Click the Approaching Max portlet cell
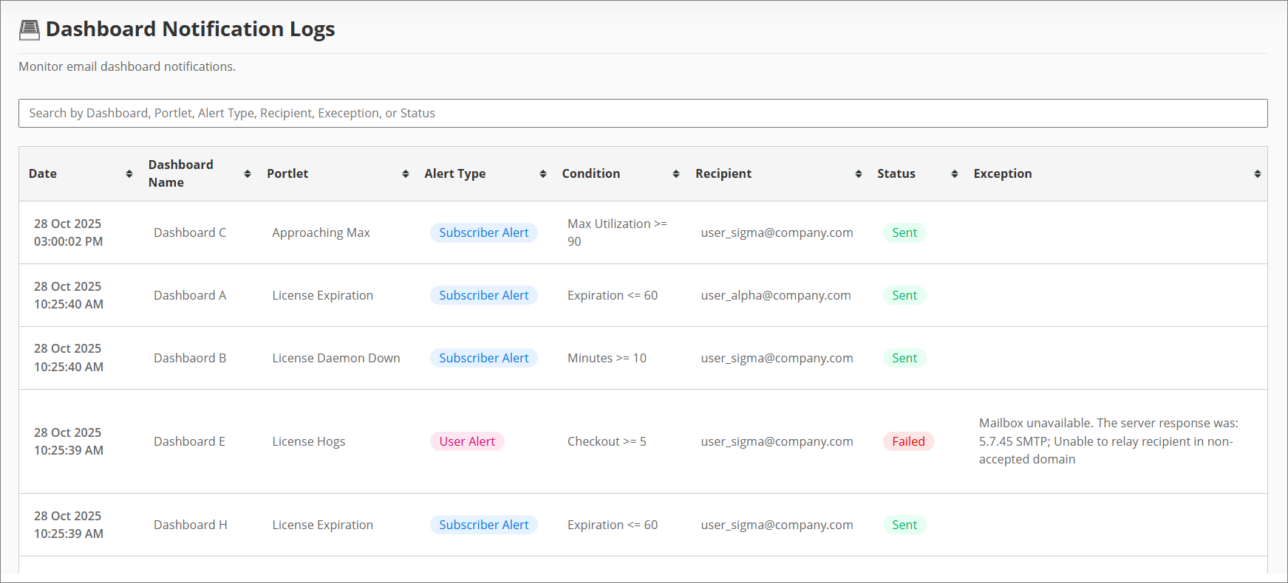Screen dimensions: 1288x583 321,232
